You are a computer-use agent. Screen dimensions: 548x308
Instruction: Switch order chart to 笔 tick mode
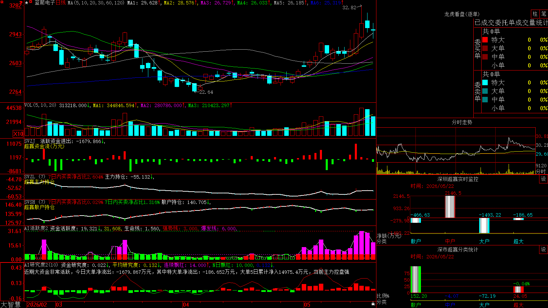point(544,14)
